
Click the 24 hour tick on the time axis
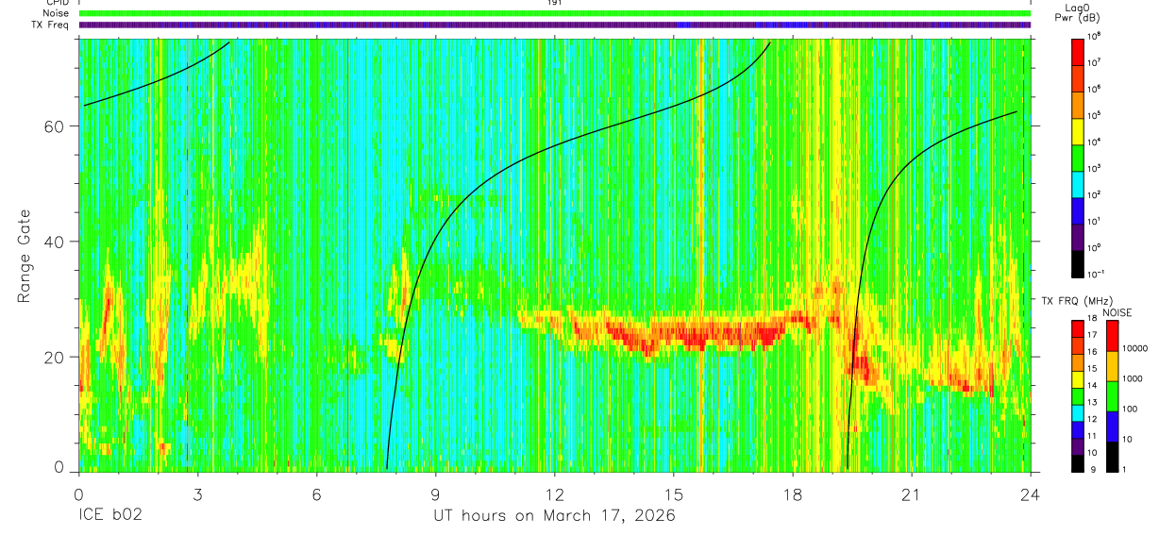pos(1030,493)
